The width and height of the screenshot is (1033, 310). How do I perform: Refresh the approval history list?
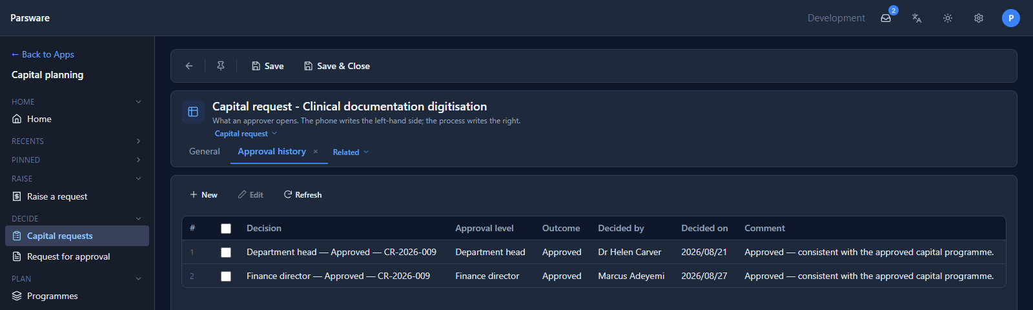(x=303, y=194)
